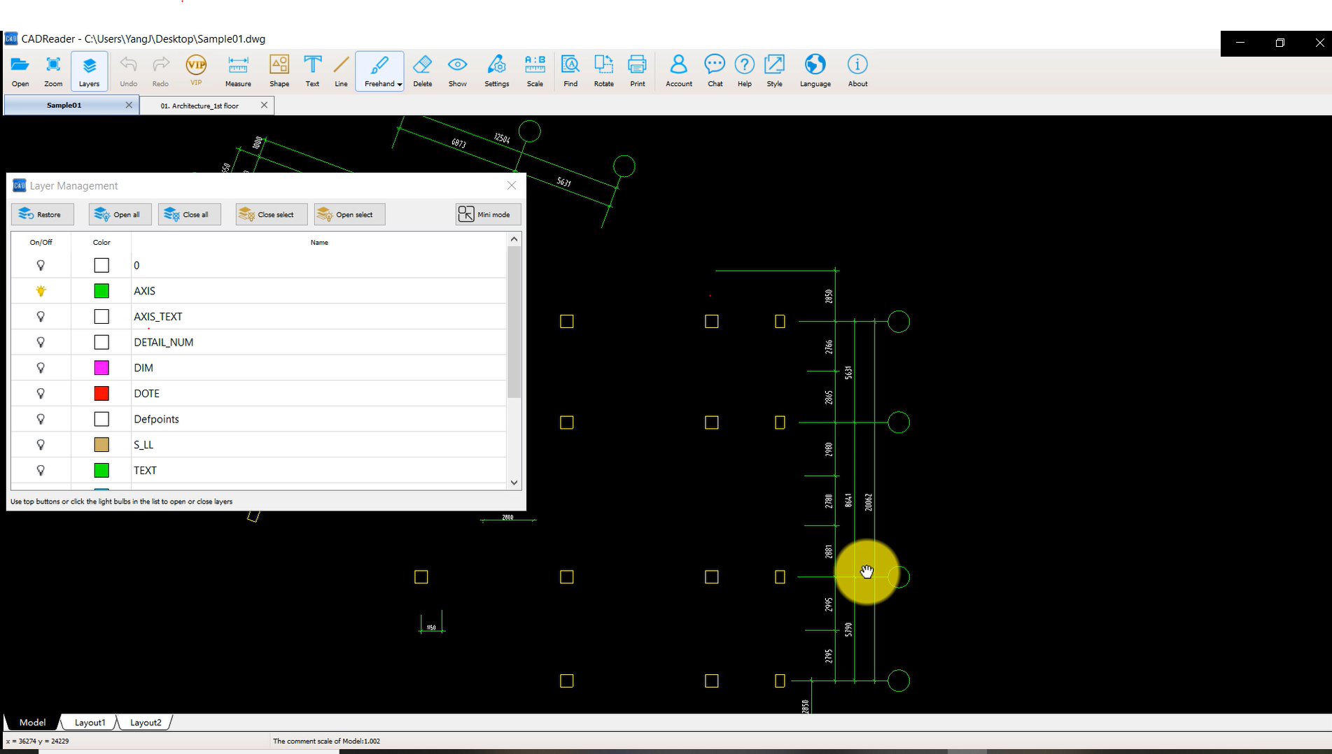
Task: Click the Restore layers button
Action: 42,214
